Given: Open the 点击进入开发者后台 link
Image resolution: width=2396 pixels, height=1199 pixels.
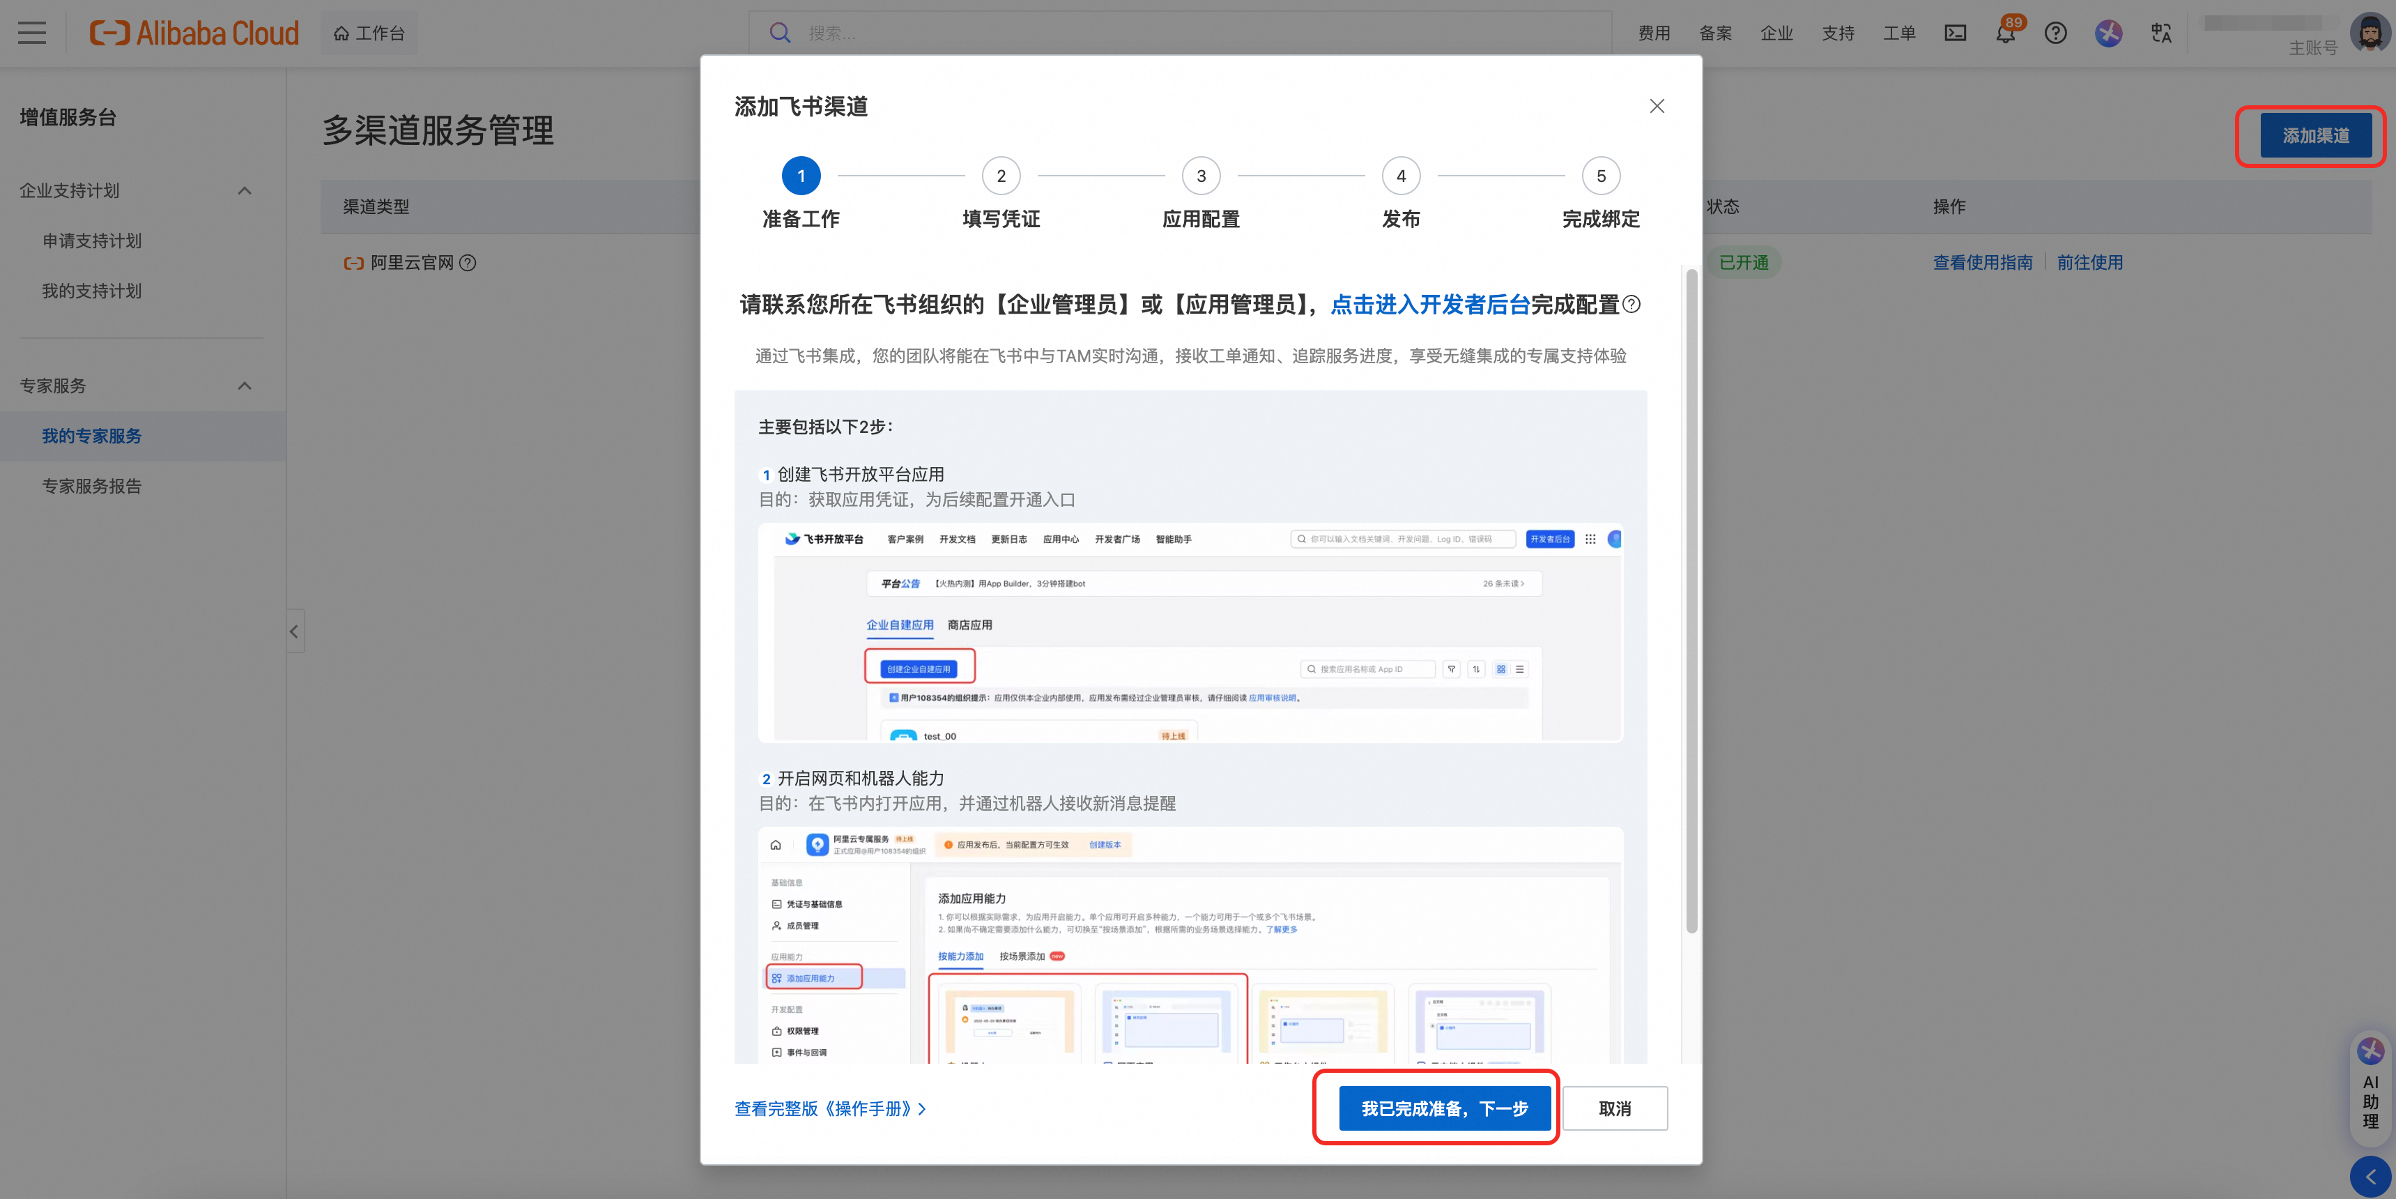Looking at the screenshot, I should coord(1429,304).
